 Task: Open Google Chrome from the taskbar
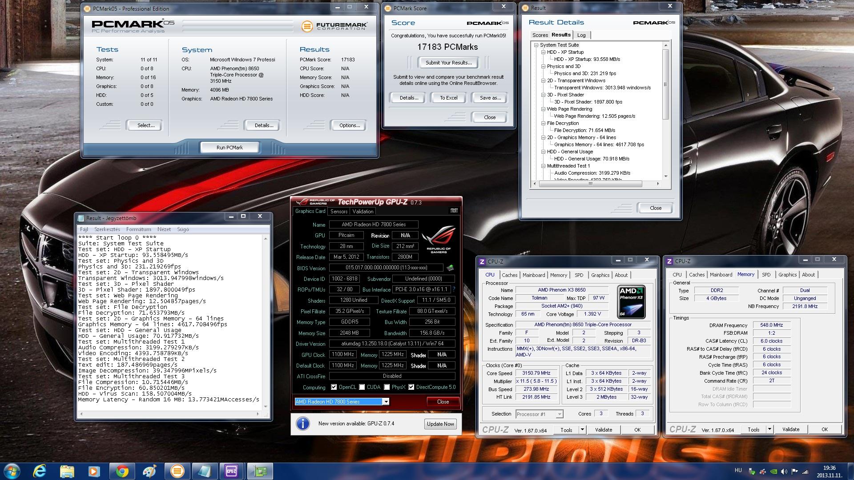point(122,471)
